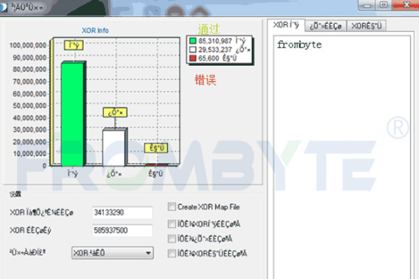Maximize the window using title bar button
Screen dimensions: 419x279
pos(383,5)
